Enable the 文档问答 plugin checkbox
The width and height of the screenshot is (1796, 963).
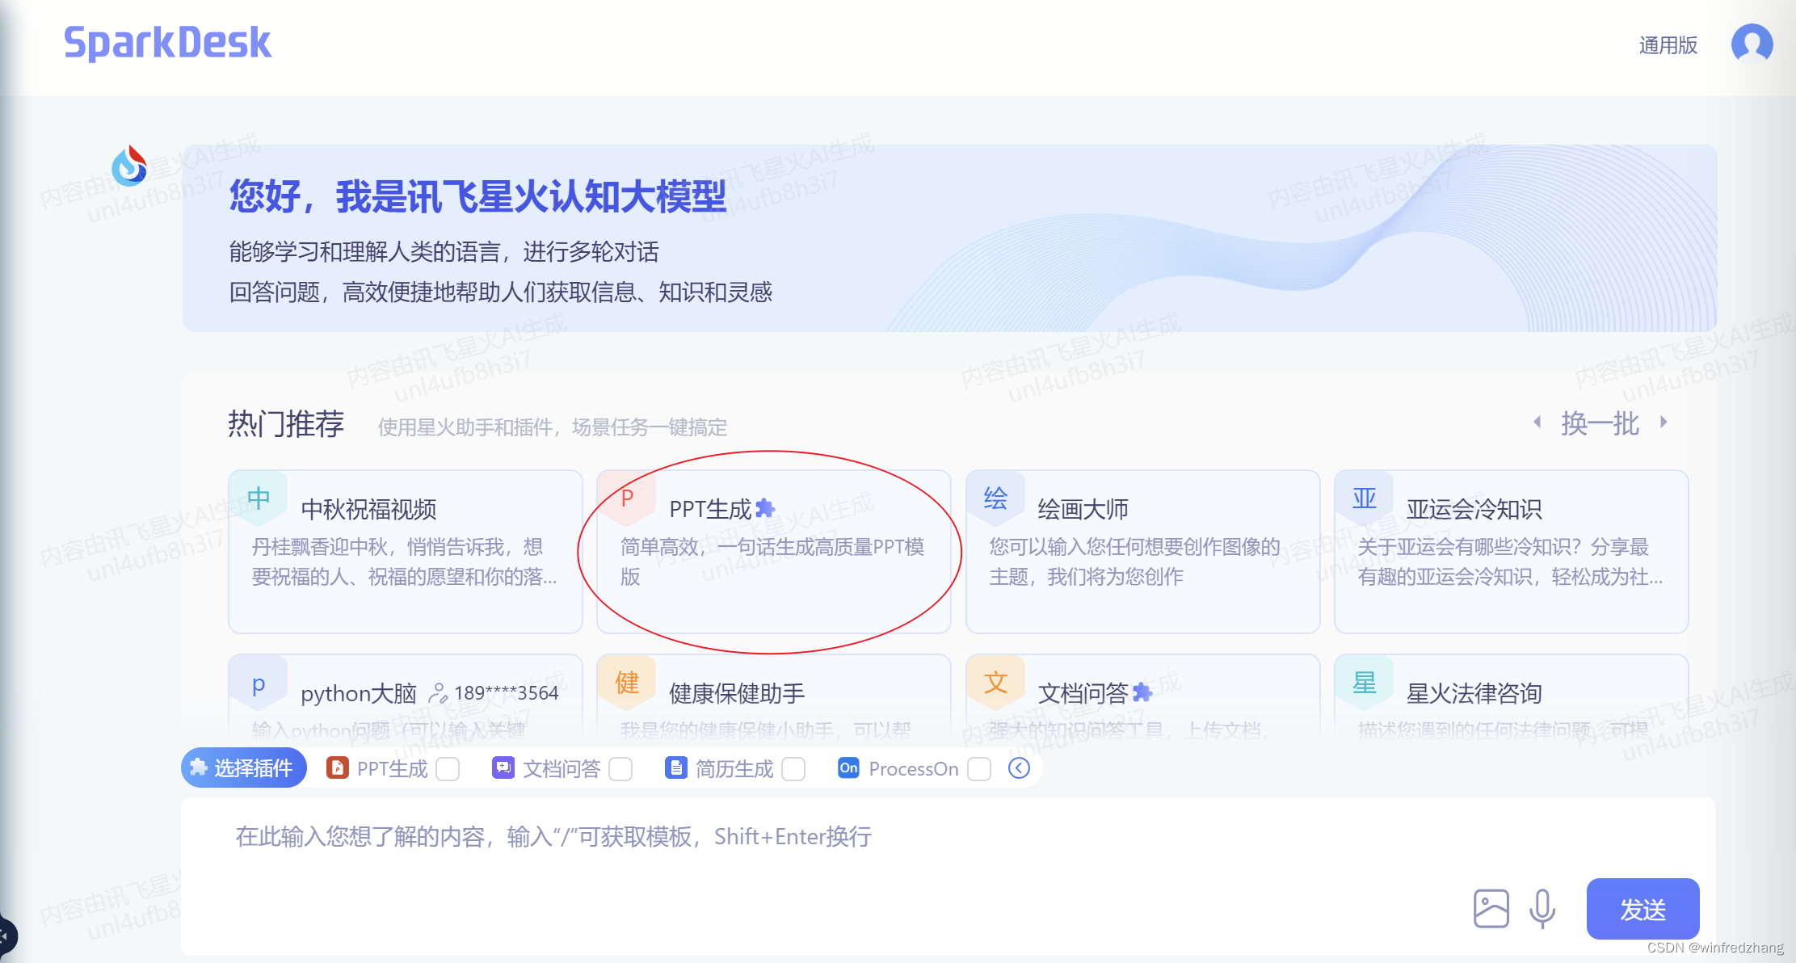[x=620, y=768]
